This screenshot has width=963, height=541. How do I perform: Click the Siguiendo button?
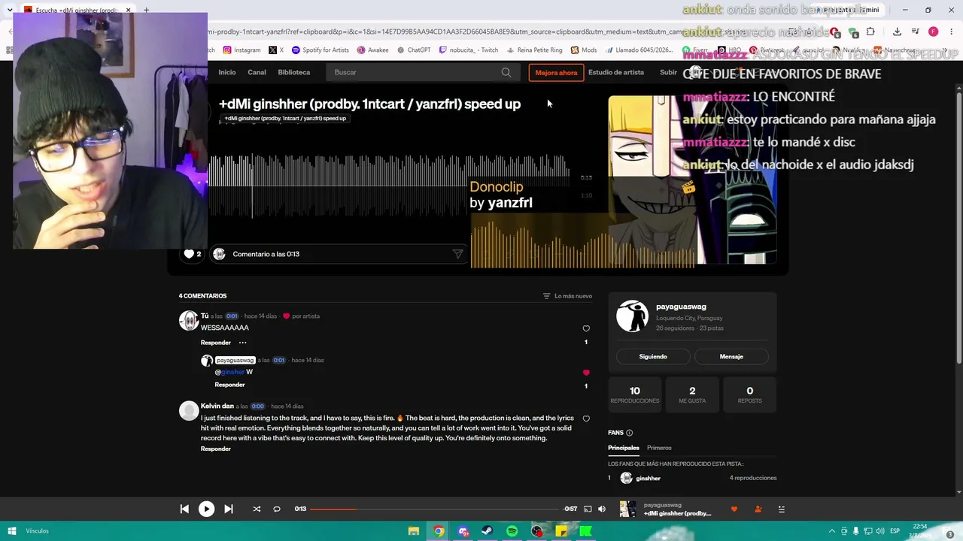(653, 356)
